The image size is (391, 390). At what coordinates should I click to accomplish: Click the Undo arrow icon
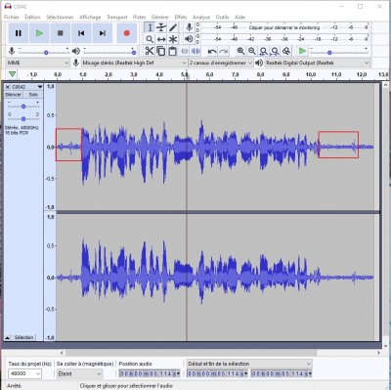[212, 51]
